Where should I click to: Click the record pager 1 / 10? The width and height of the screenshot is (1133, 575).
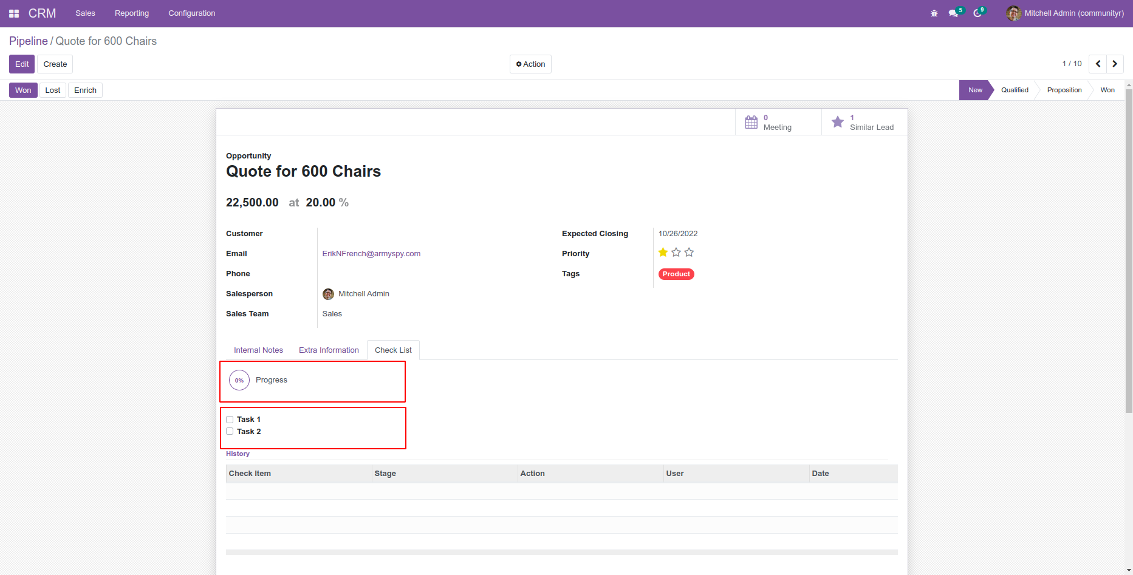pyautogui.click(x=1072, y=64)
